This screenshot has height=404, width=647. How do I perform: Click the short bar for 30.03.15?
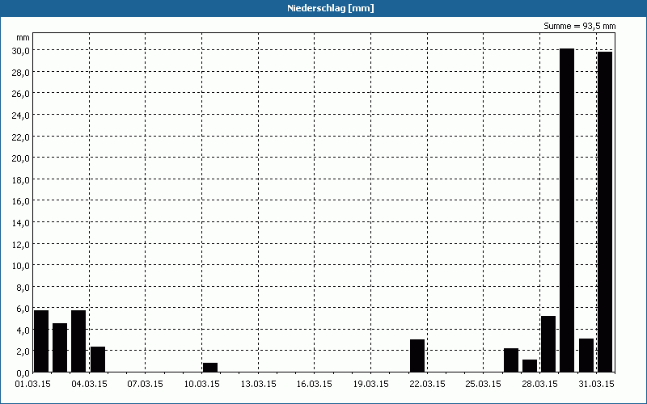[586, 356]
